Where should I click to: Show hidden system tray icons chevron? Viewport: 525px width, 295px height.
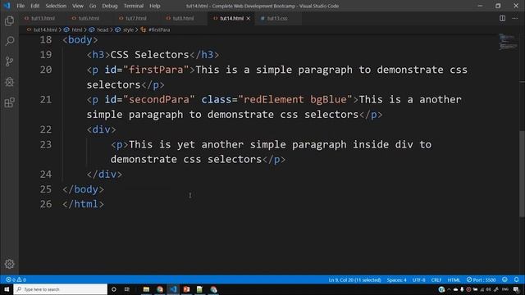(x=449, y=289)
